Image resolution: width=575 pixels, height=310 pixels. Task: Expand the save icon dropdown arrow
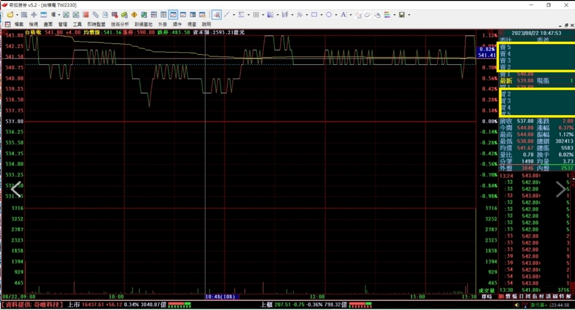coord(409,15)
